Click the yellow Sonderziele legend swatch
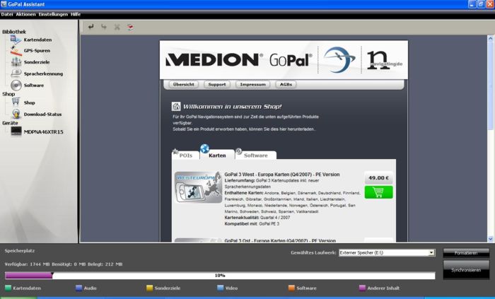495x299 pixels. click(x=150, y=288)
